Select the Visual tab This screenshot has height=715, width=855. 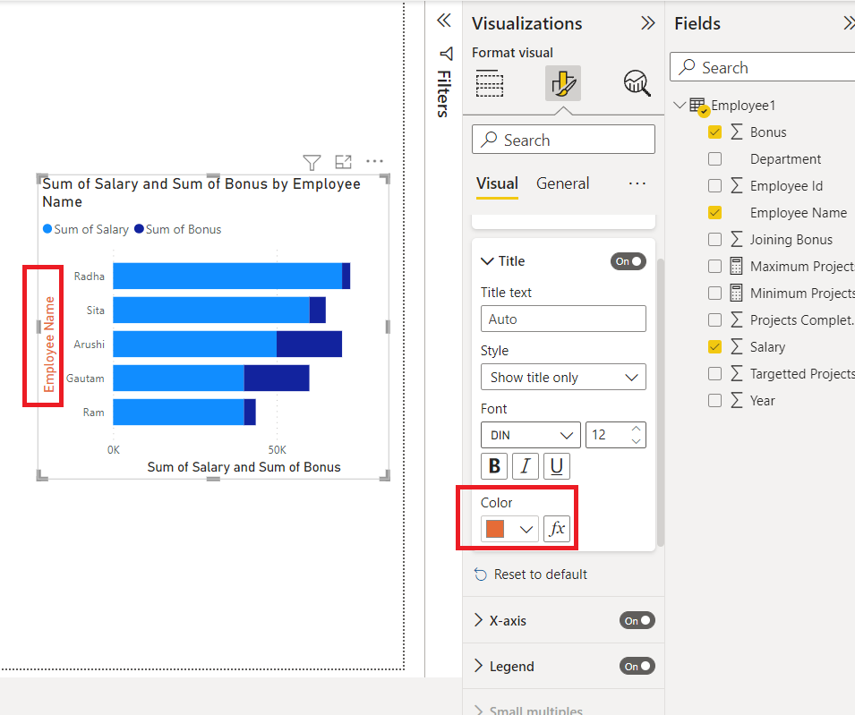point(497,183)
